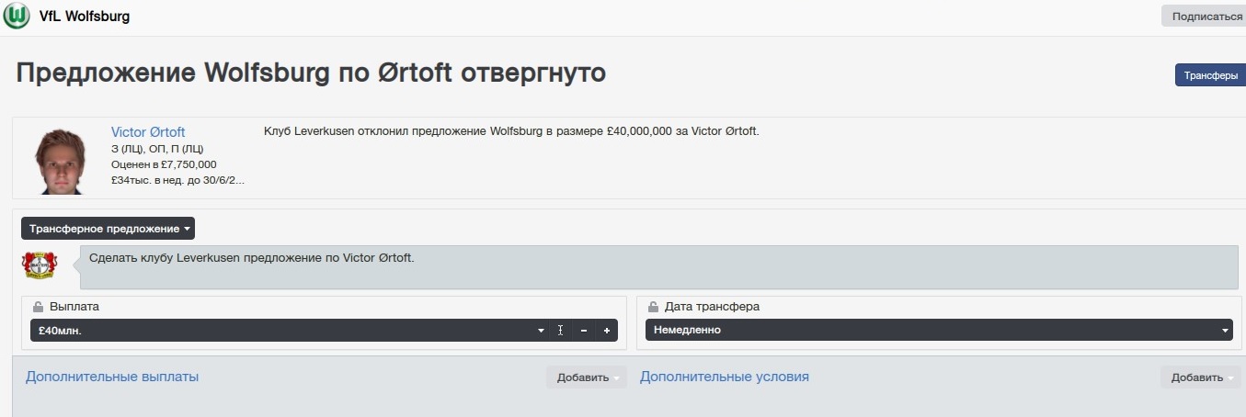The width and height of the screenshot is (1246, 417).
Task: Click the Дополнительные выплаты heading
Action: [x=112, y=377]
